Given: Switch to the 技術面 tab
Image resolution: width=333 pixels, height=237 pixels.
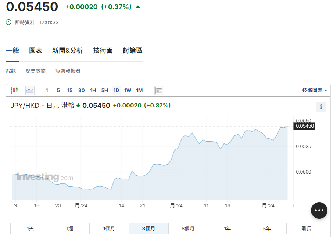Looking at the screenshot, I should tap(103, 51).
